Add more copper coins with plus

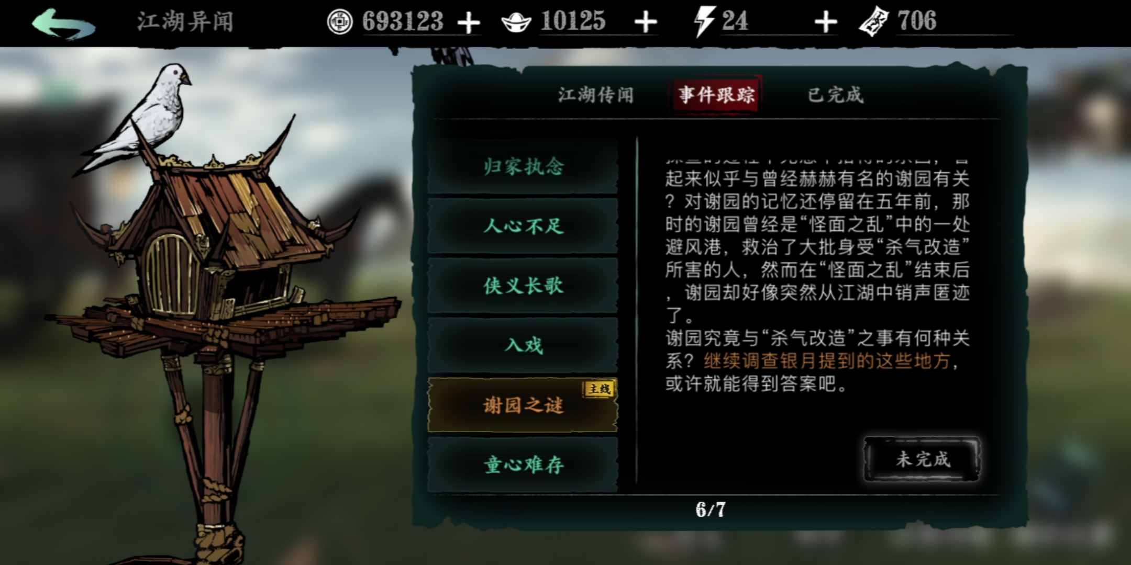tap(469, 23)
